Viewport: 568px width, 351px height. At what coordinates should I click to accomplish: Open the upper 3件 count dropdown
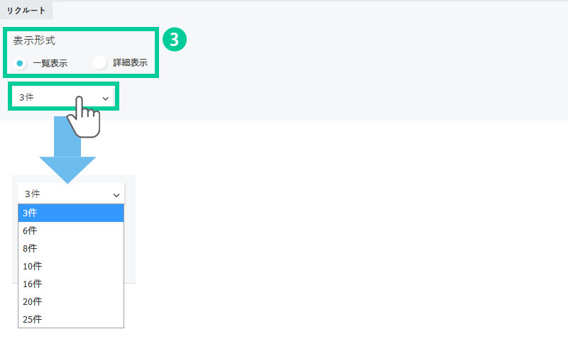pyautogui.click(x=62, y=98)
